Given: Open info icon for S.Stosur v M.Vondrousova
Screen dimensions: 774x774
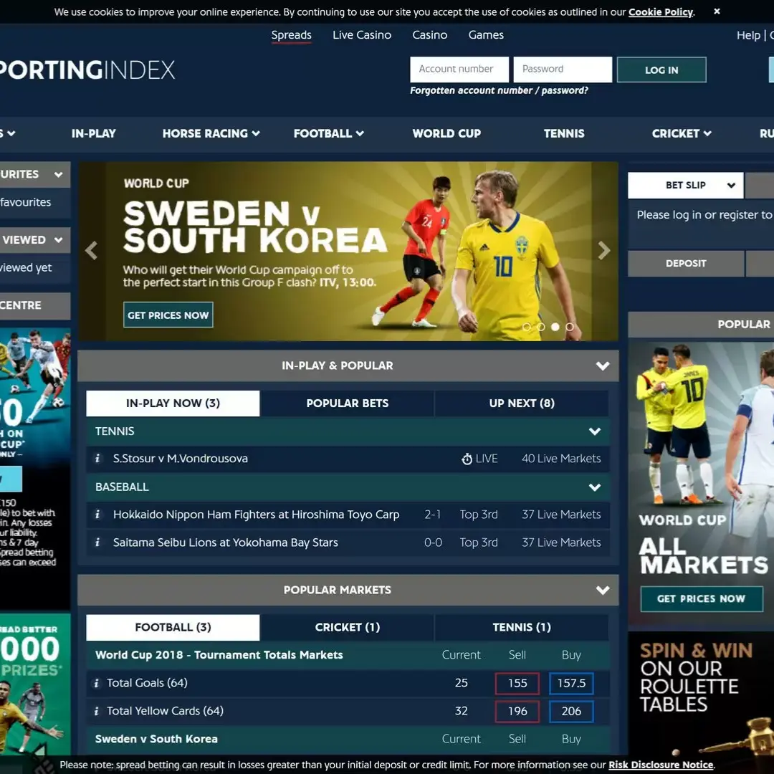Looking at the screenshot, I should tap(97, 459).
